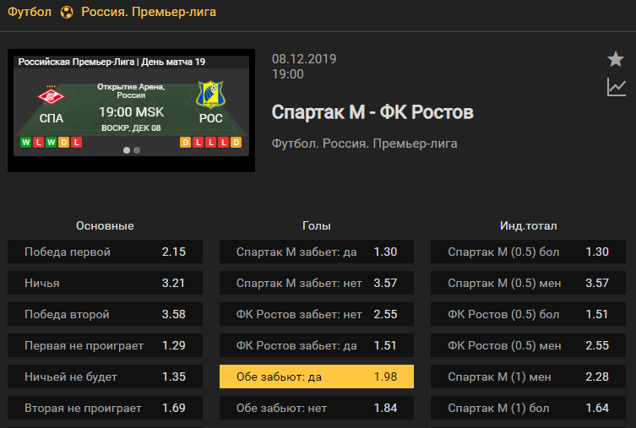Click the Инд.тотал column header

click(x=528, y=225)
